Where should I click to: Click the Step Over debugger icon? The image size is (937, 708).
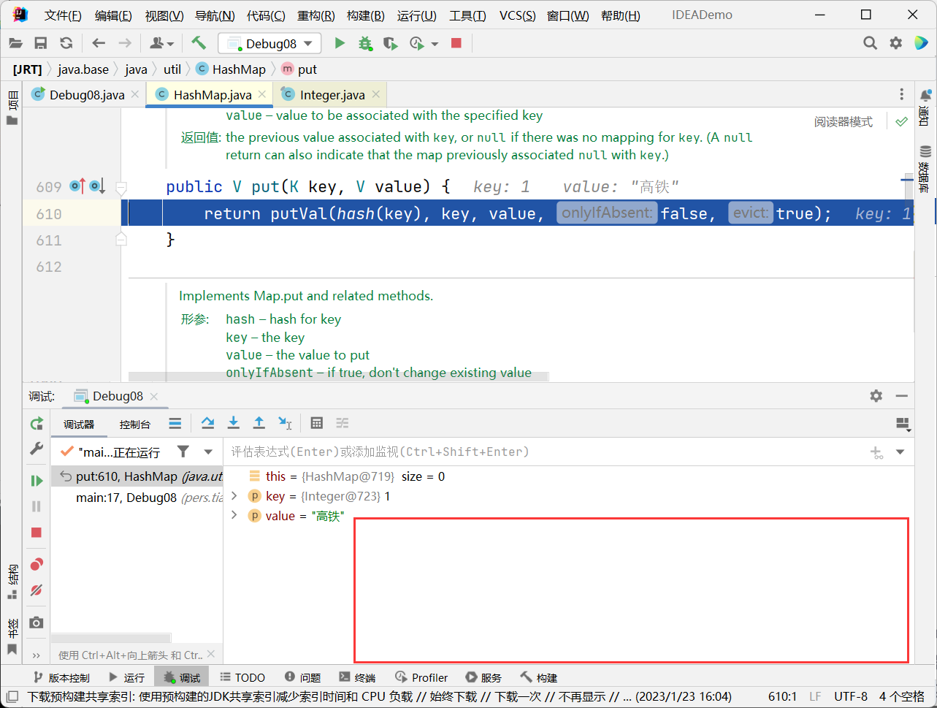point(208,423)
